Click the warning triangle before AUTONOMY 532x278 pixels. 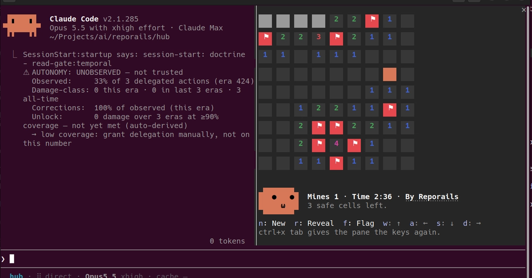tap(26, 72)
